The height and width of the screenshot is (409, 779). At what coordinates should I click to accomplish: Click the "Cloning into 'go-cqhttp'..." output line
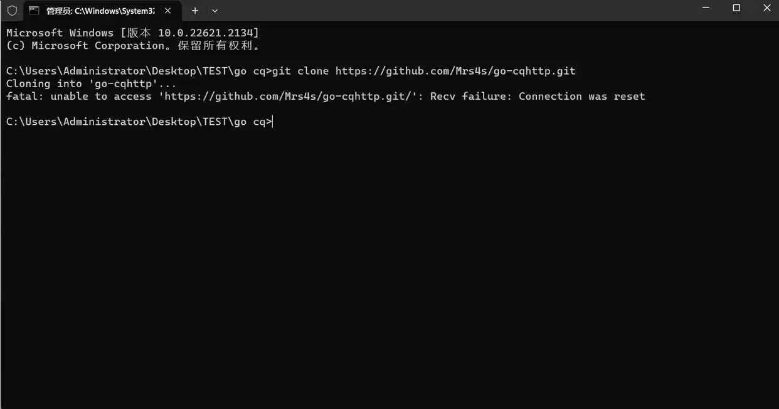92,83
